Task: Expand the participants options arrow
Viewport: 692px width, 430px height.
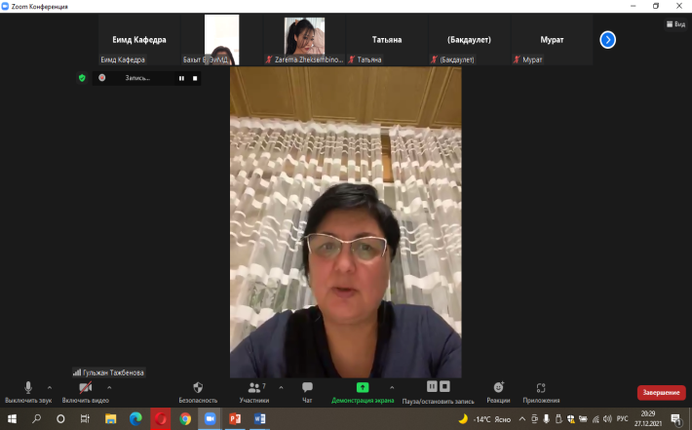Action: [282, 387]
